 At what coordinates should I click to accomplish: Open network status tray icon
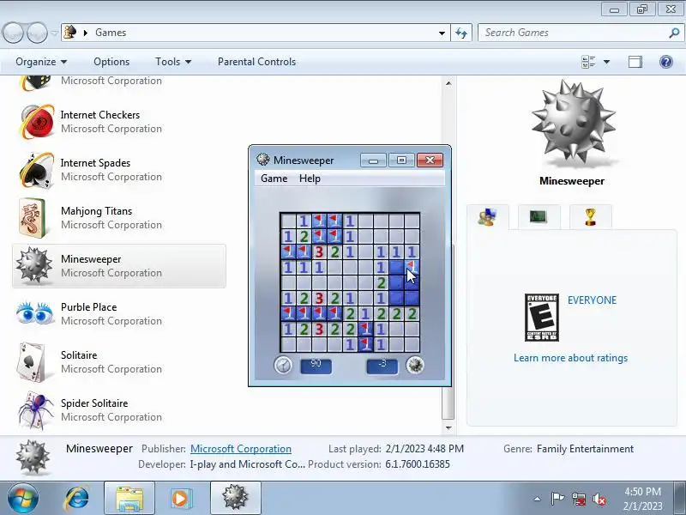point(579,499)
